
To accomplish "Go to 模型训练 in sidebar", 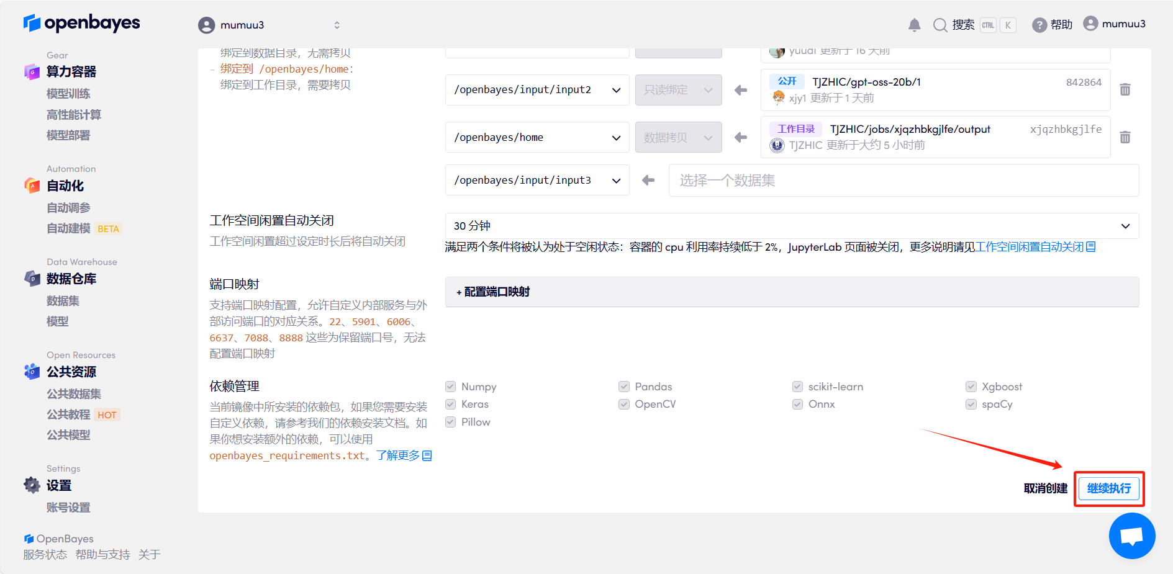I will [x=68, y=94].
